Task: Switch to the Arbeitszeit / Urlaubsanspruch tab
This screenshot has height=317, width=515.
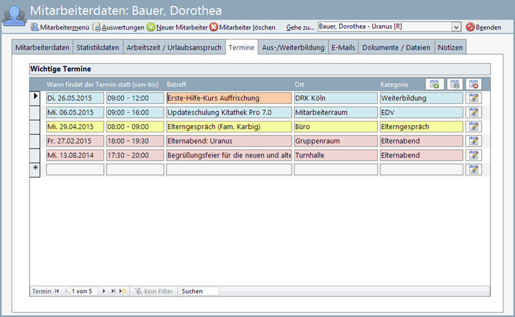Action: [x=174, y=48]
